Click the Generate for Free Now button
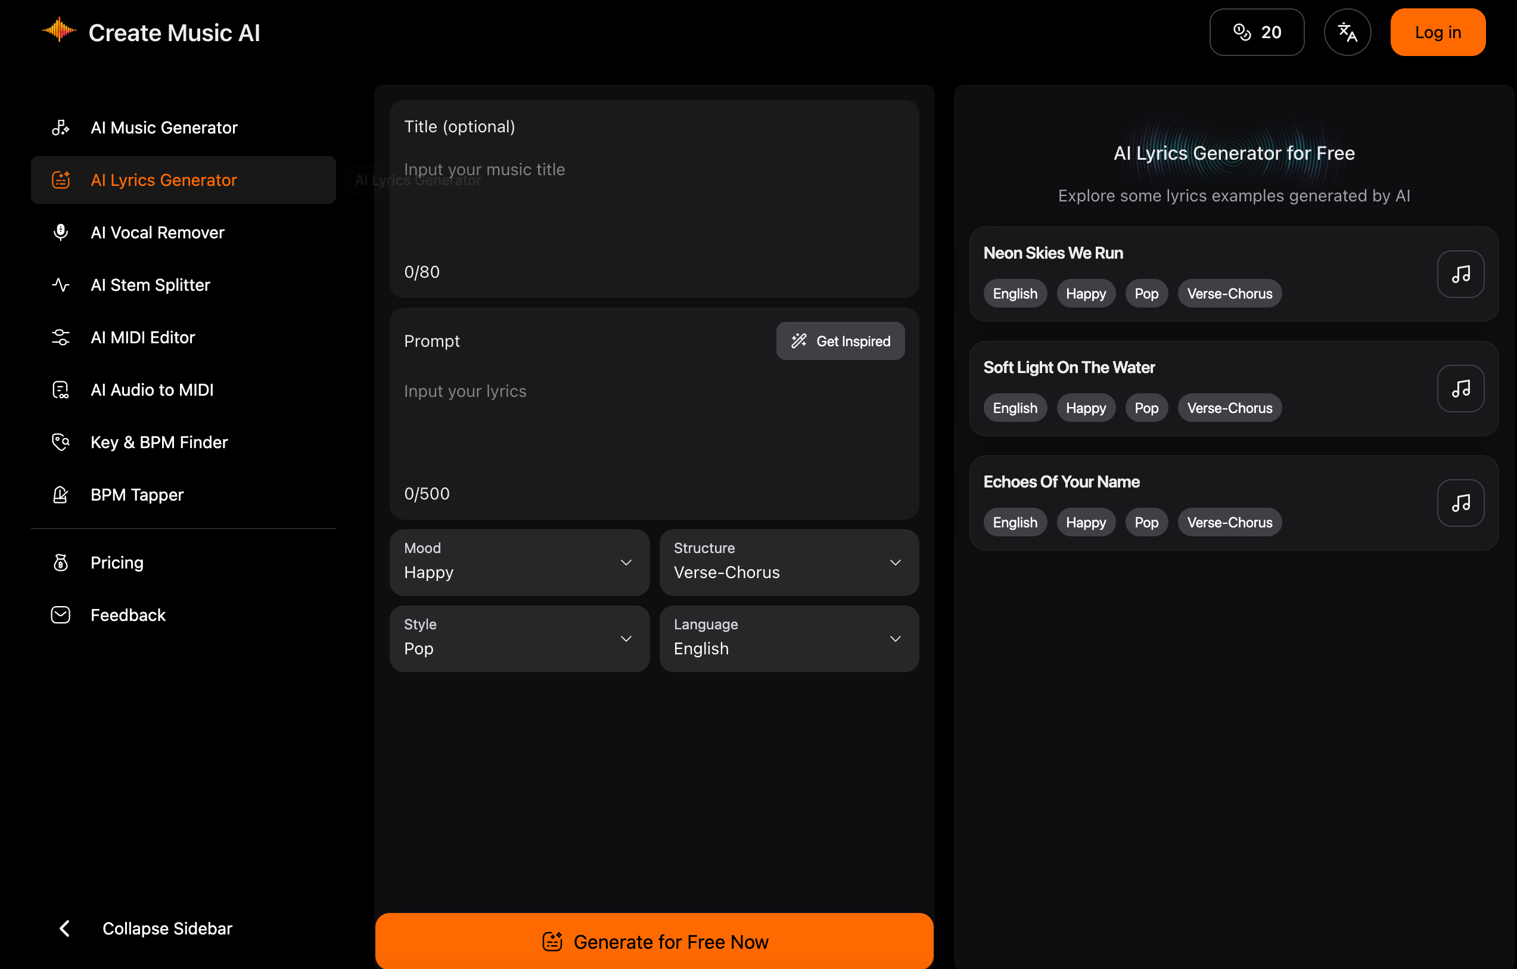Screen dimensions: 1517x969 [654, 940]
